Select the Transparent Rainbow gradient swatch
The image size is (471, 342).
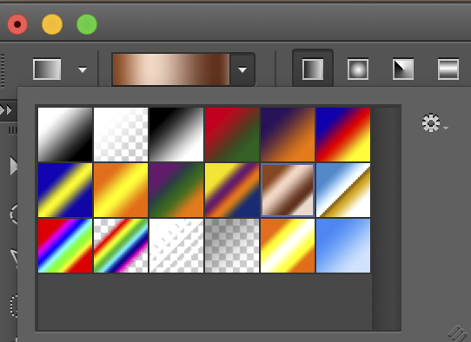[121, 246]
